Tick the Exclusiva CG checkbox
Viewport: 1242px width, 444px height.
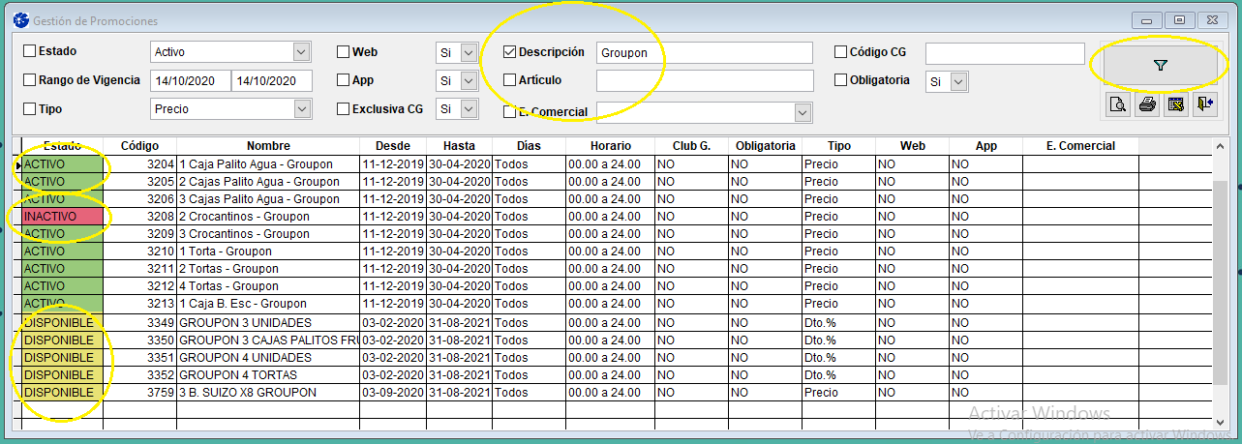(x=344, y=109)
